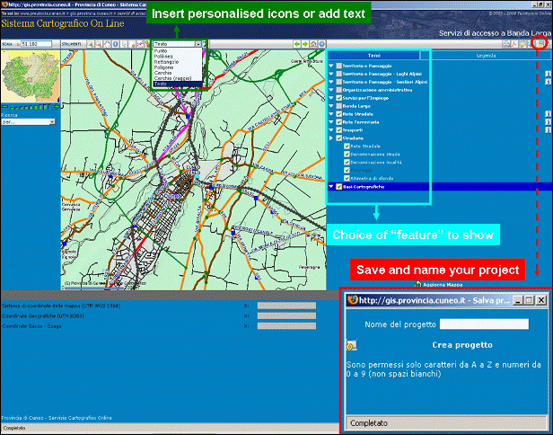Click X field for UTM WGS 1984
The image size is (553, 435).
tap(286, 306)
